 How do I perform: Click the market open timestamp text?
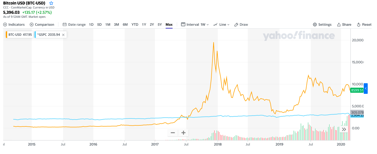(x=25, y=17)
